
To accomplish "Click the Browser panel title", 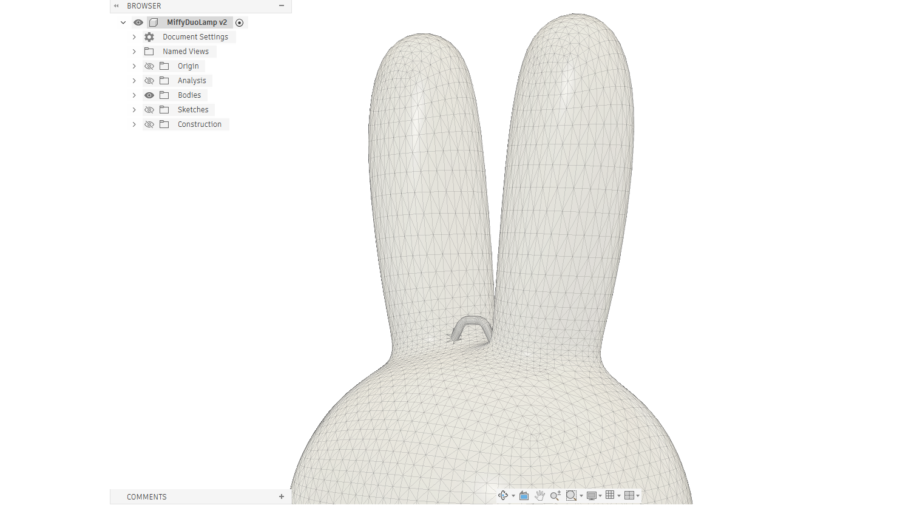I will click(x=144, y=6).
